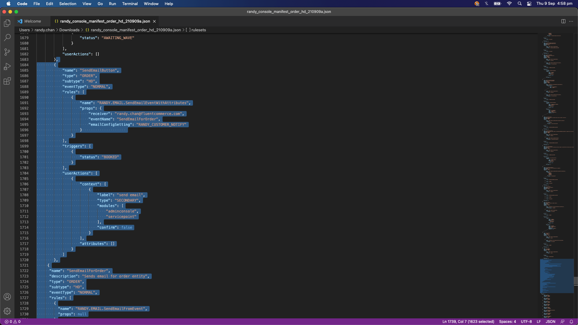Split the editor to the right
Viewport: 578px width, 325px height.
point(563,21)
